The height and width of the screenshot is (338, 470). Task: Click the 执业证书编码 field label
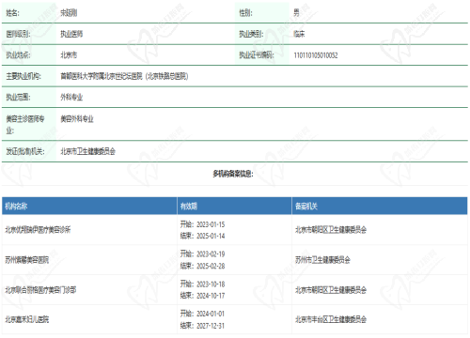257,55
